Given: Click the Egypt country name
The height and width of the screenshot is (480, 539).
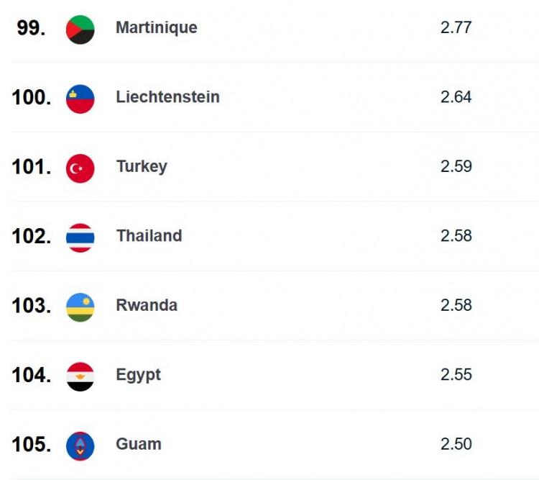Looking at the screenshot, I should [138, 376].
